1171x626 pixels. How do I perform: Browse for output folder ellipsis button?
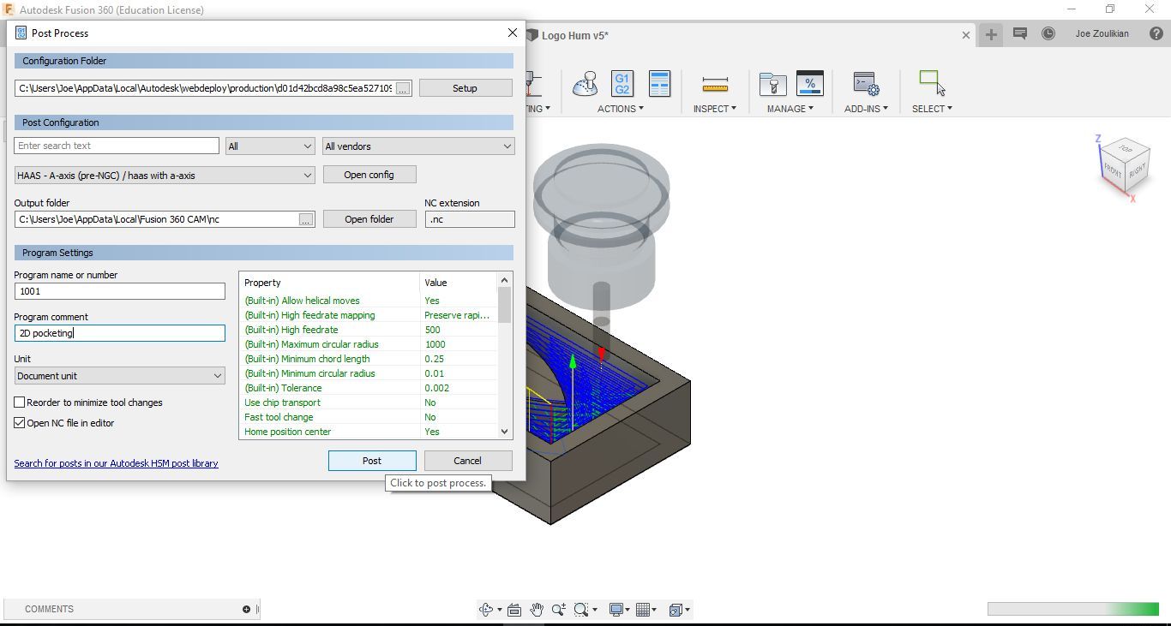[x=305, y=219]
